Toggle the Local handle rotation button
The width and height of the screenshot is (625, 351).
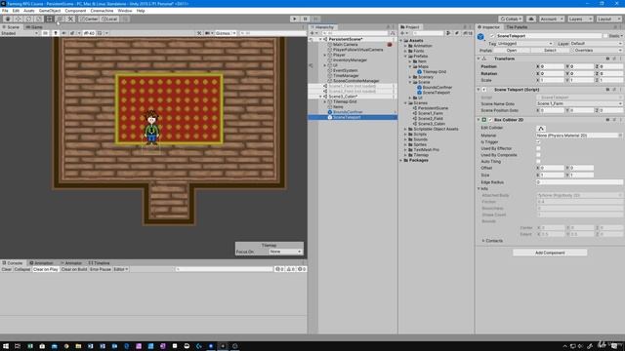coord(109,19)
